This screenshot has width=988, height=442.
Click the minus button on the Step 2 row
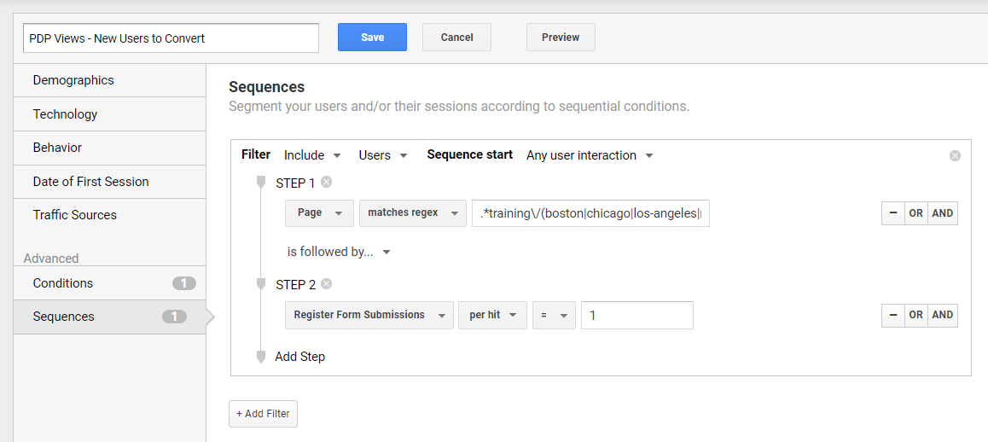[x=892, y=315]
